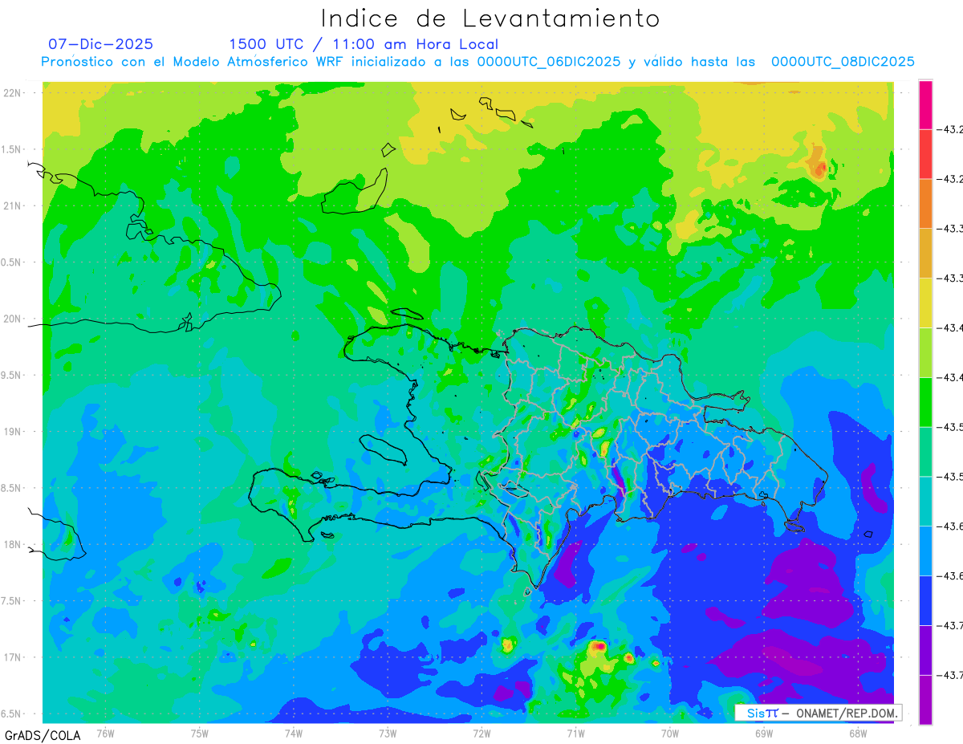Image resolution: width=963 pixels, height=744 pixels.
Task: Click the title 'Indice de Levantamiento'
Action: [x=490, y=18]
